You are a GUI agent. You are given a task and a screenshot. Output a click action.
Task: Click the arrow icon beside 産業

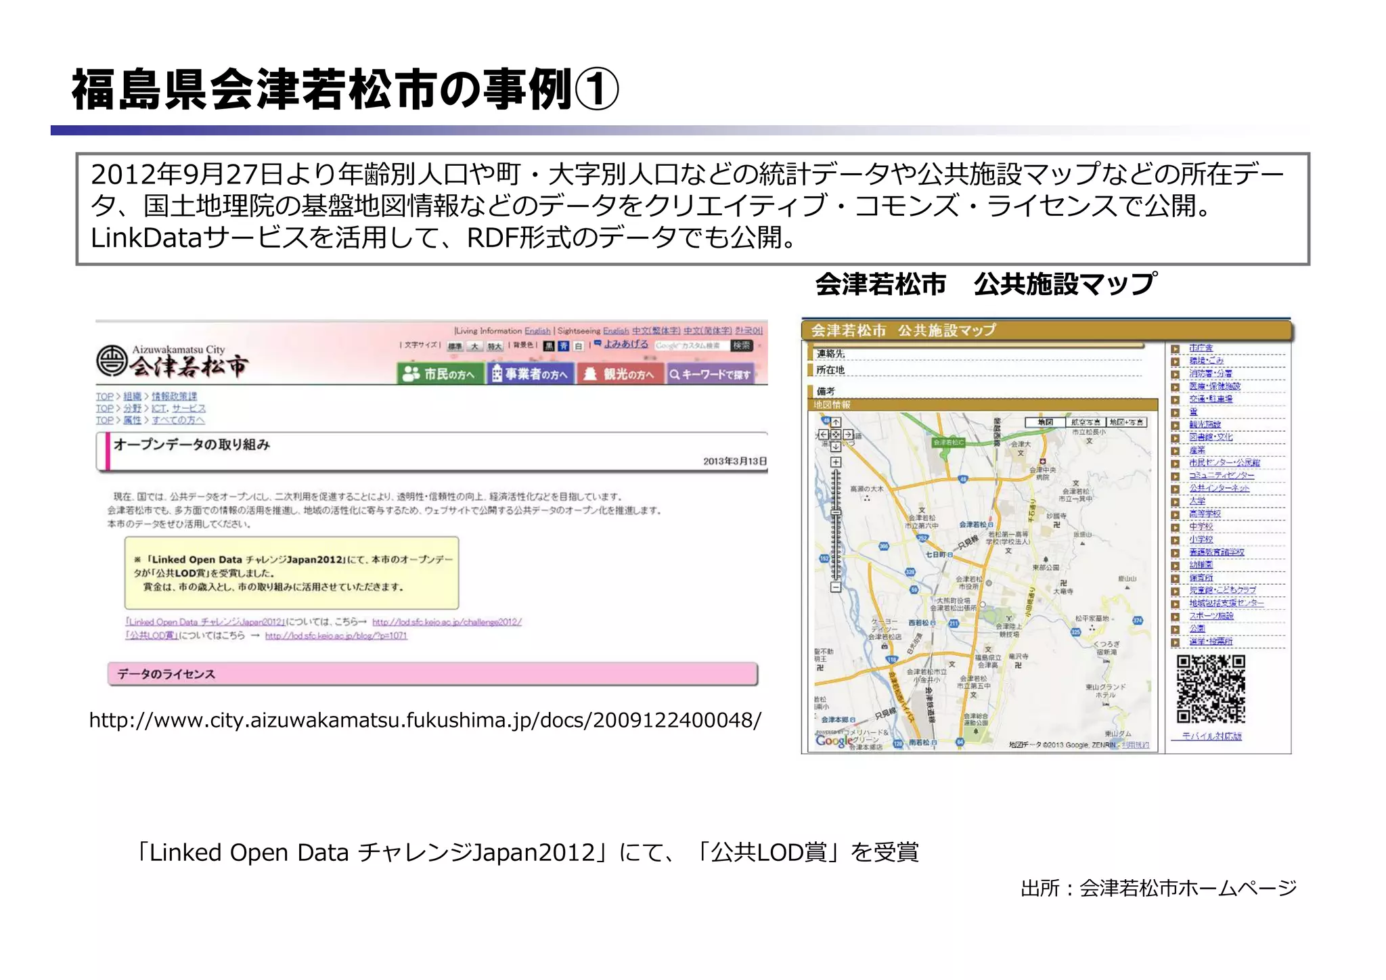click(x=1176, y=451)
